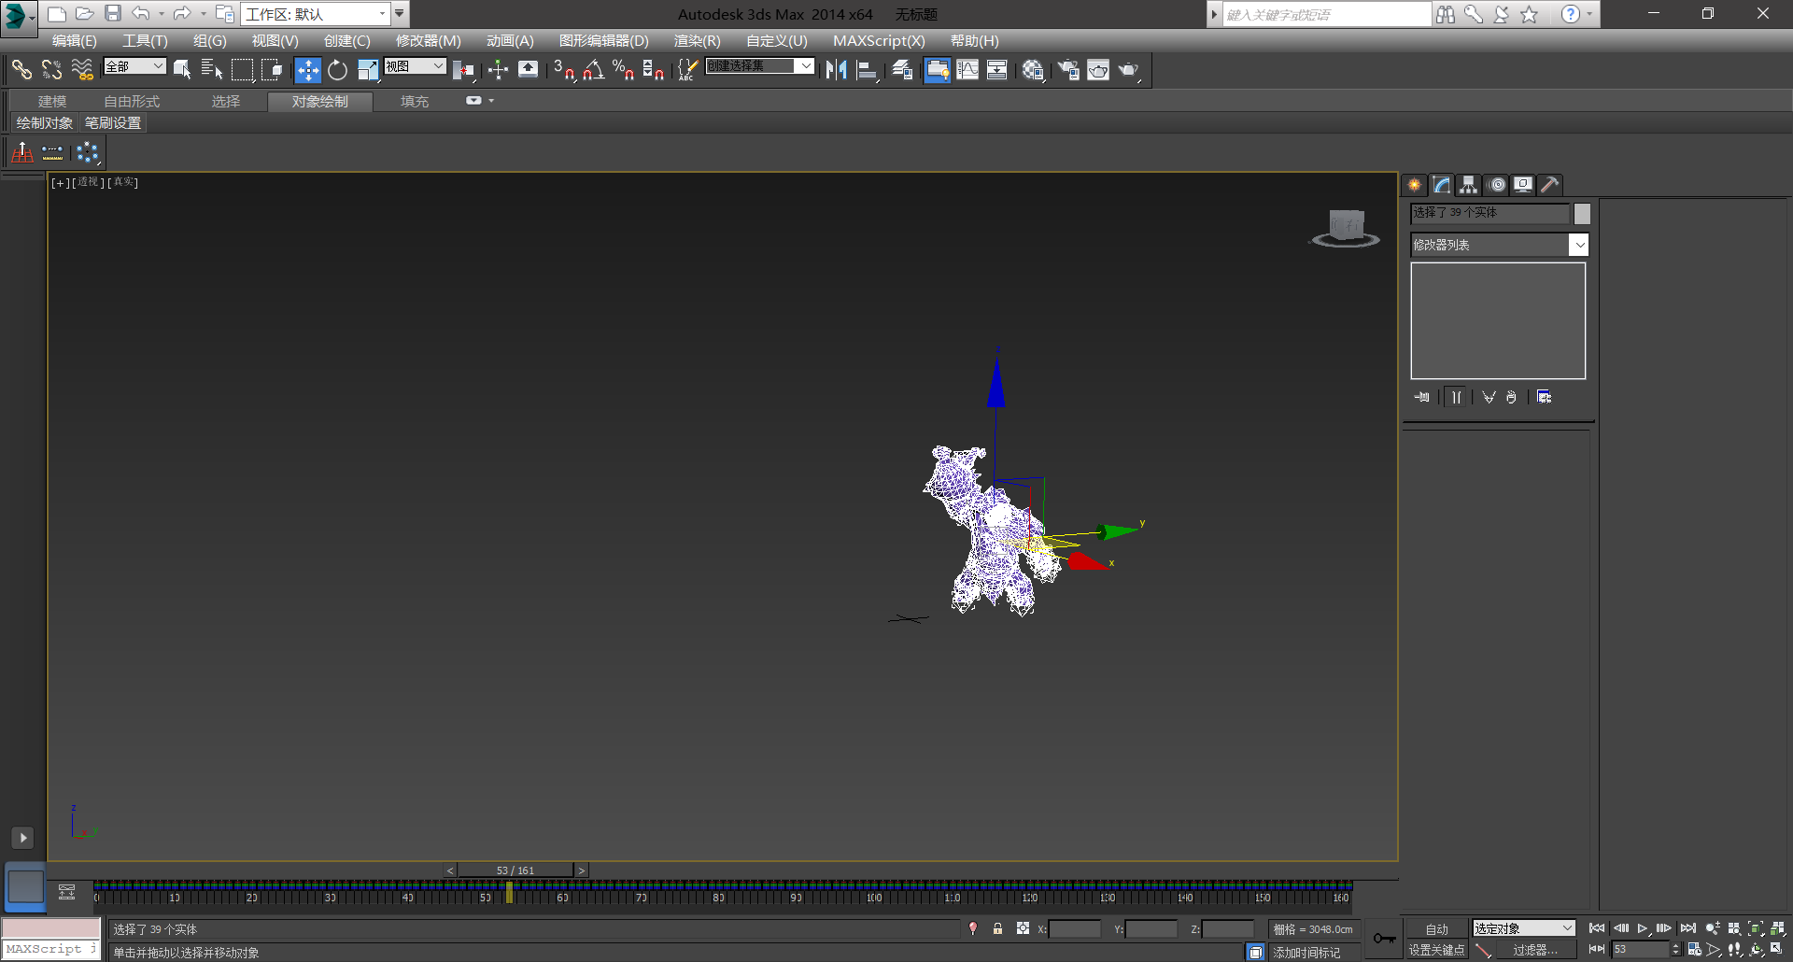Toggle Absolute/Offset transform type-in mode

coord(1023,928)
